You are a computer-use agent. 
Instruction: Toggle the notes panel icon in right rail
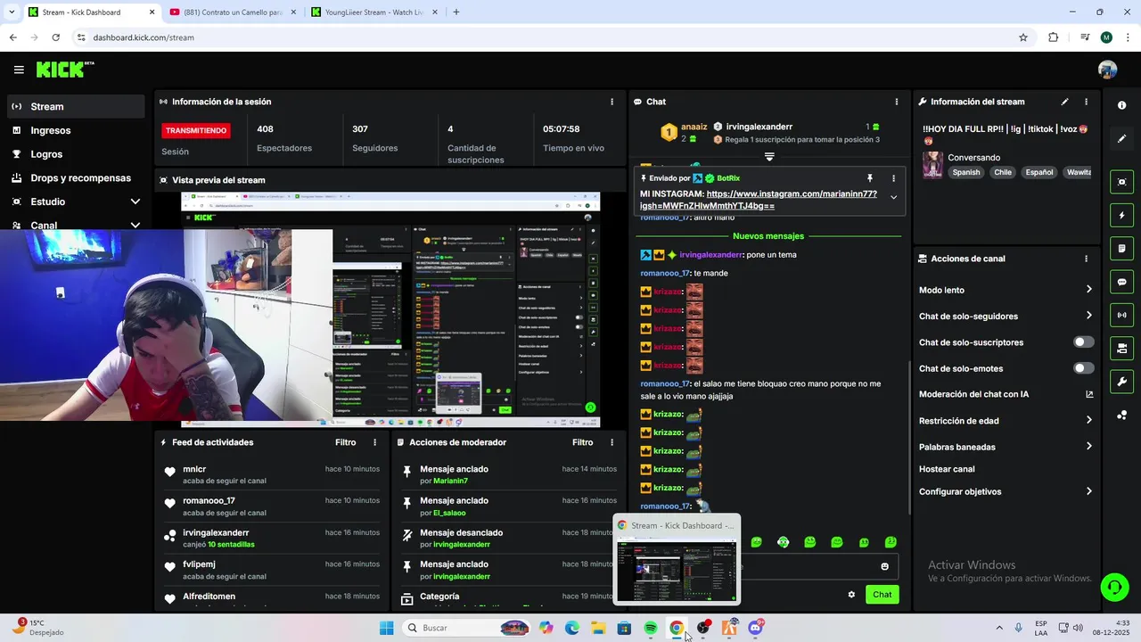coord(1121,248)
